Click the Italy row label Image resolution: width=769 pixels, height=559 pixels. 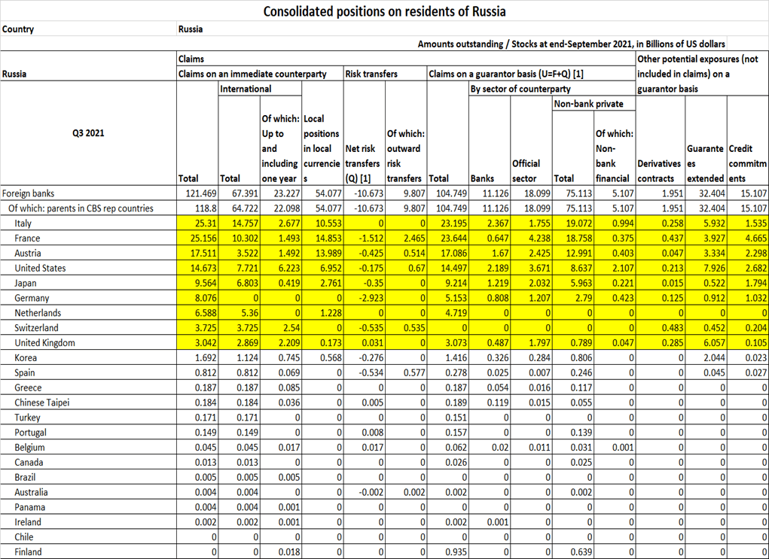(x=24, y=223)
